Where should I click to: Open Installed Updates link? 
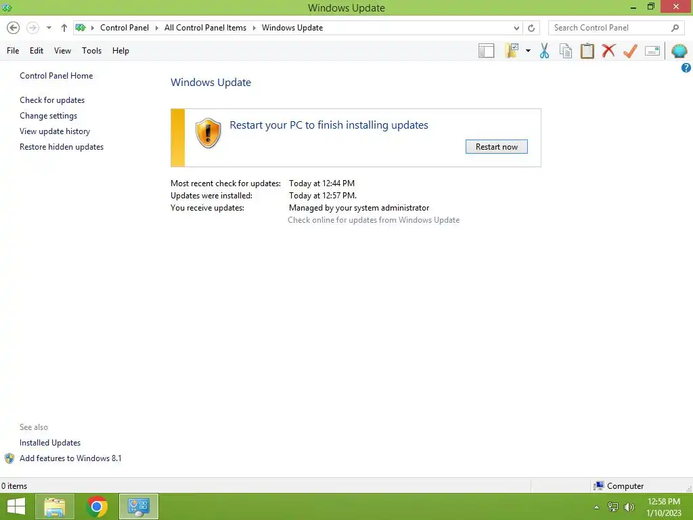(x=50, y=443)
